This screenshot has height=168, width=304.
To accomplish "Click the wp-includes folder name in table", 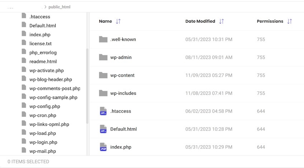I will [123, 93].
